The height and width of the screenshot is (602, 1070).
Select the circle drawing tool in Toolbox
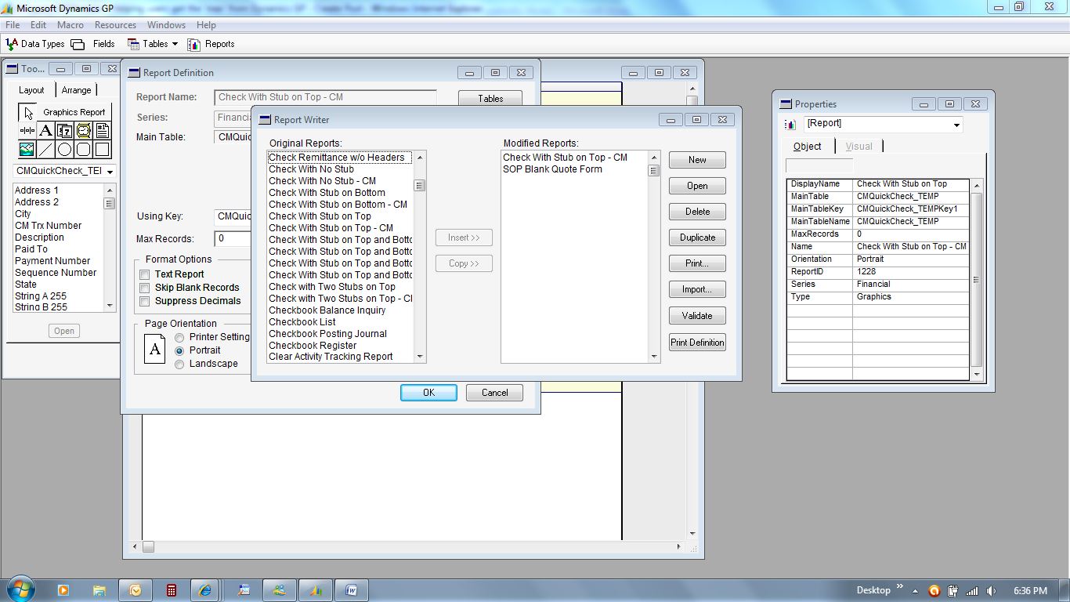point(65,149)
